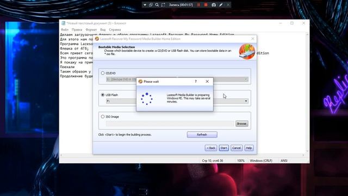Expand the USB Flash drive dropdown
This screenshot has width=348, height=196.
[x=246, y=101]
